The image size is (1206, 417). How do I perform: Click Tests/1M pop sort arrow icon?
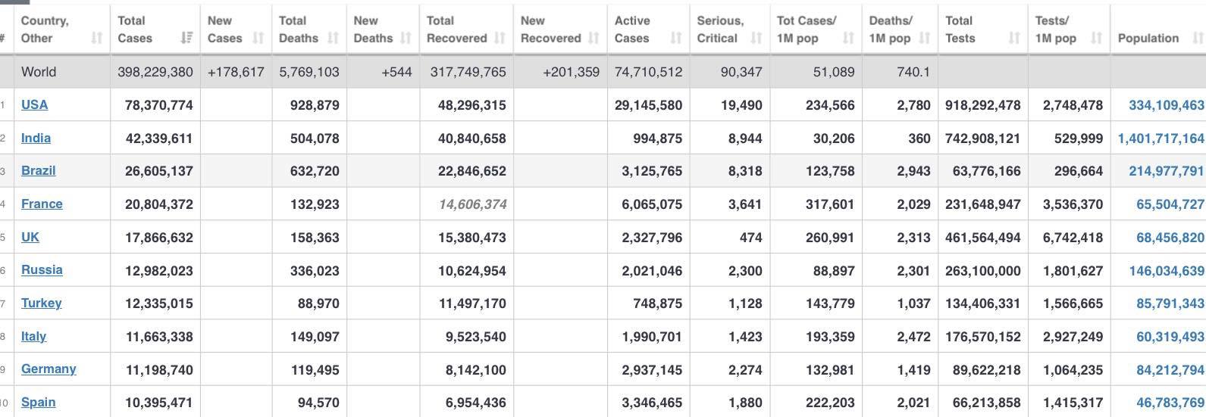click(x=1096, y=38)
